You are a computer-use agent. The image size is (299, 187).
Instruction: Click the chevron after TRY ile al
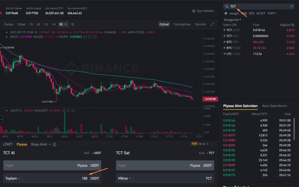click(208, 144)
